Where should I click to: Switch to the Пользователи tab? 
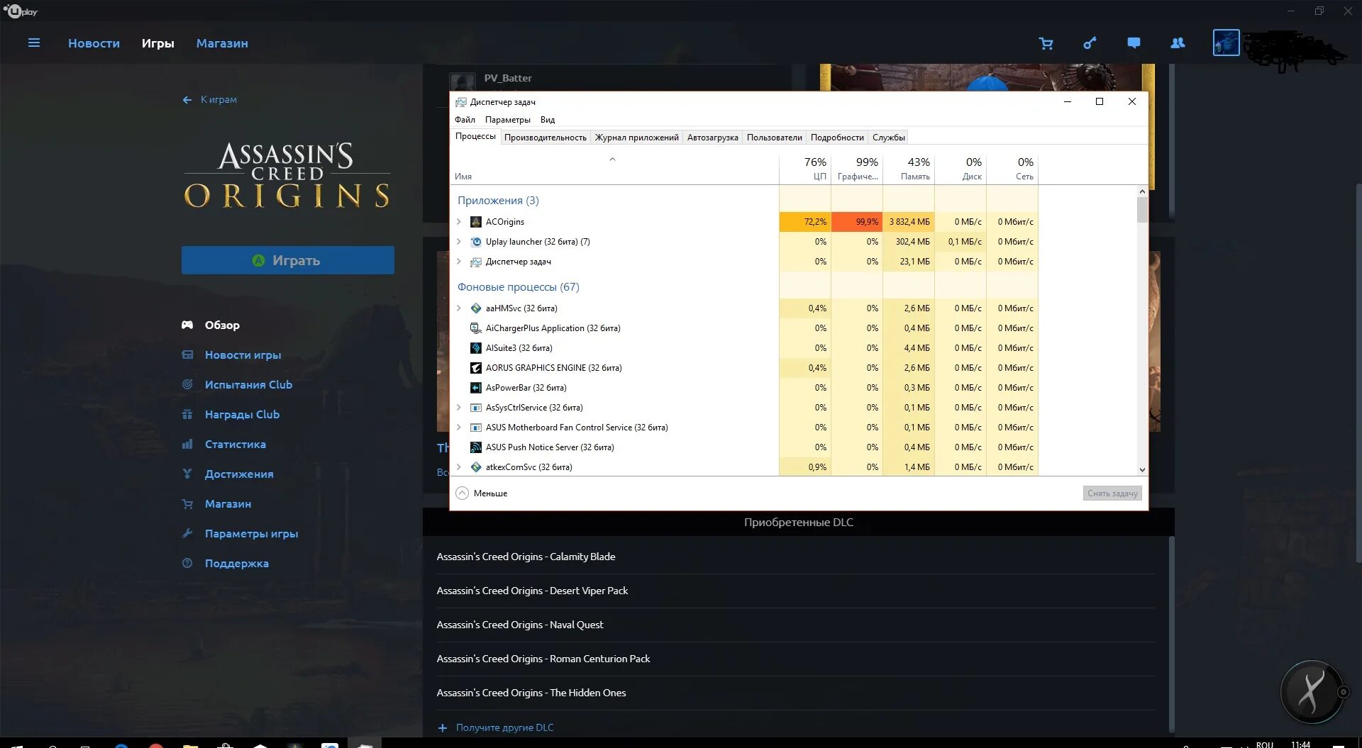point(775,138)
